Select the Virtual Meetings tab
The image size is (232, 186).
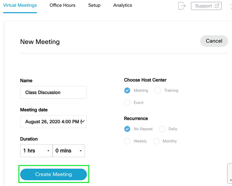(20, 5)
